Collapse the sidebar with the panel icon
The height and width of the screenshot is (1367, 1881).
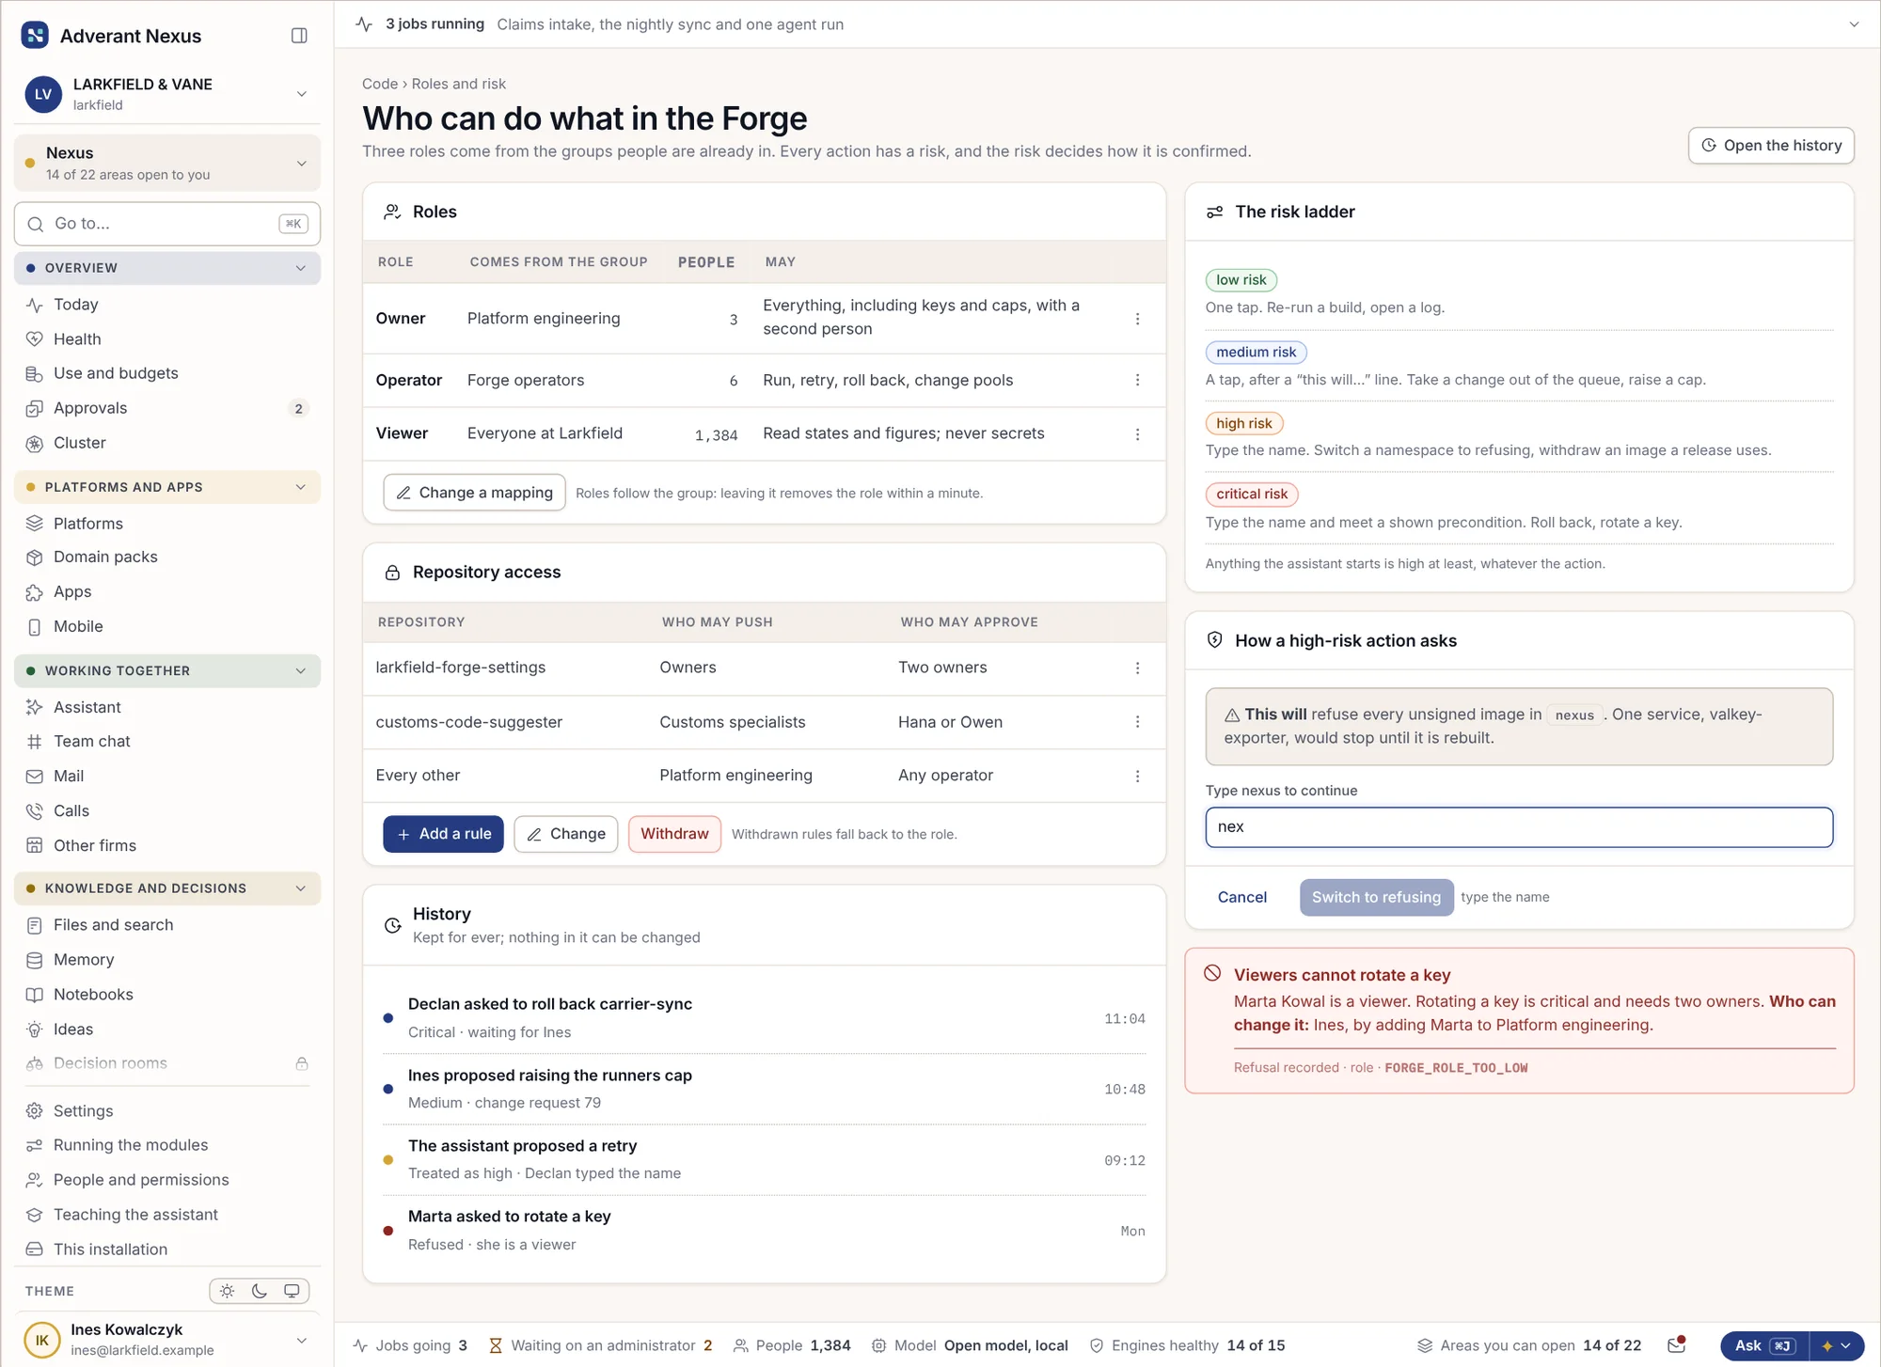pyautogui.click(x=299, y=36)
